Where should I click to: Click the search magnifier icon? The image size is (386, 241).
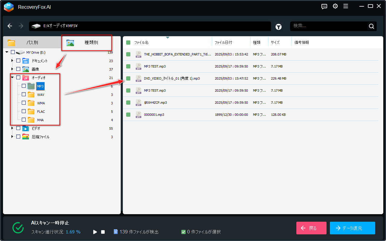(372, 26)
